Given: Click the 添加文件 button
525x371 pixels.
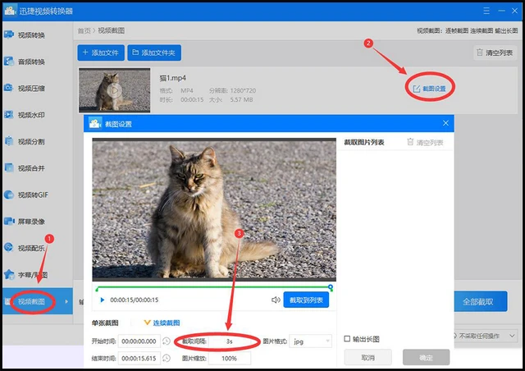Looking at the screenshot, I should click(x=101, y=53).
